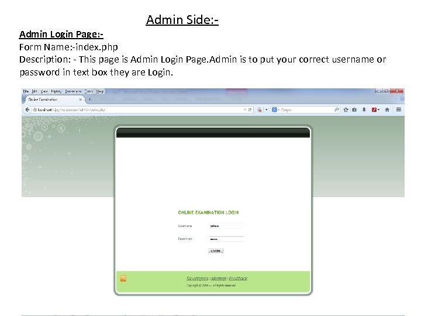Close the Online Examination tab
This screenshot has width=421, height=316.
[80, 99]
